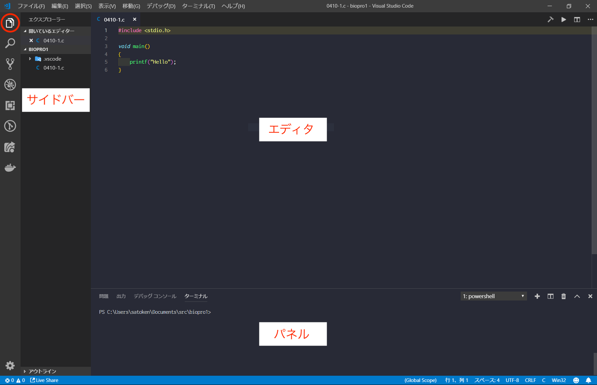
Task: Collapse the BIOPRO1 folder section
Action: point(56,49)
